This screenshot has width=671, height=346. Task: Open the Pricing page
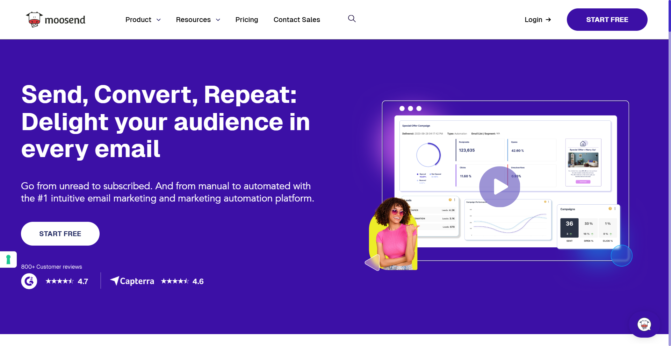[246, 20]
